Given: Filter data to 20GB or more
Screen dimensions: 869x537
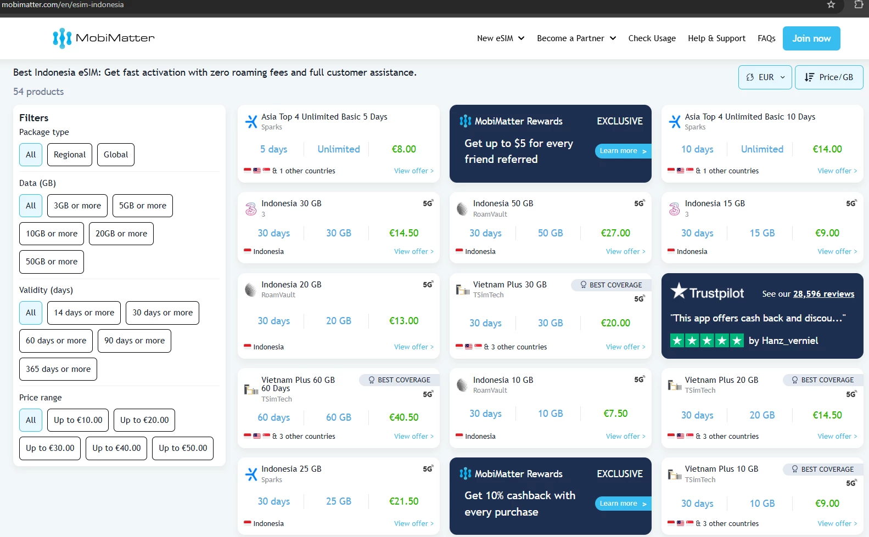Looking at the screenshot, I should pos(121,234).
